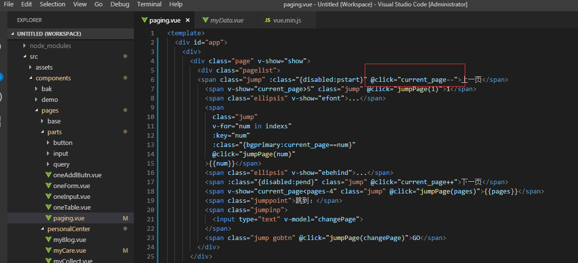578x263 pixels.
Task: Click the class="pagelist" attribute on line 5
Action: coord(246,71)
